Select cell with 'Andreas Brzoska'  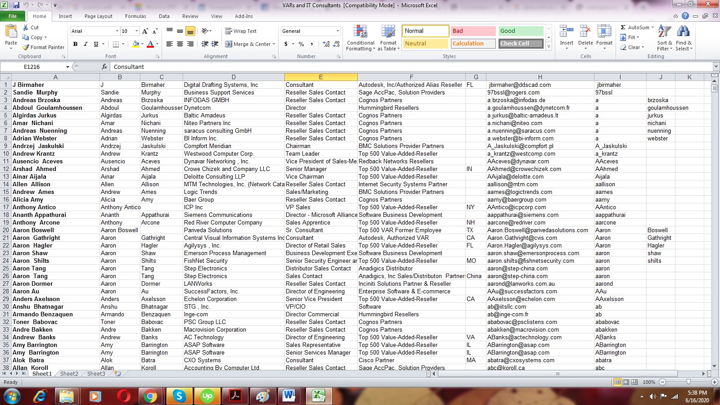pos(56,100)
